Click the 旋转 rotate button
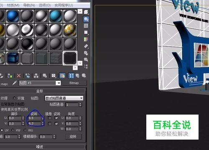This screenshot has width=209, height=150. point(73,137)
